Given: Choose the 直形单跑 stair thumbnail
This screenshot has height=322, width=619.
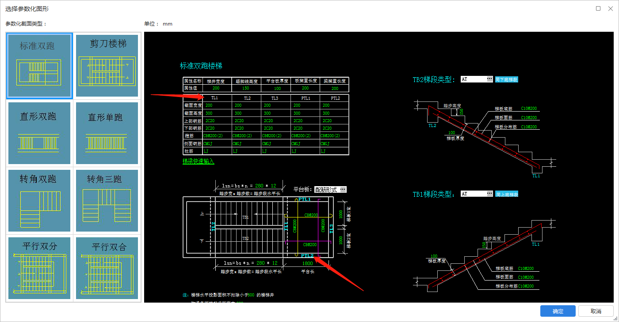Looking at the screenshot, I should point(107,133).
